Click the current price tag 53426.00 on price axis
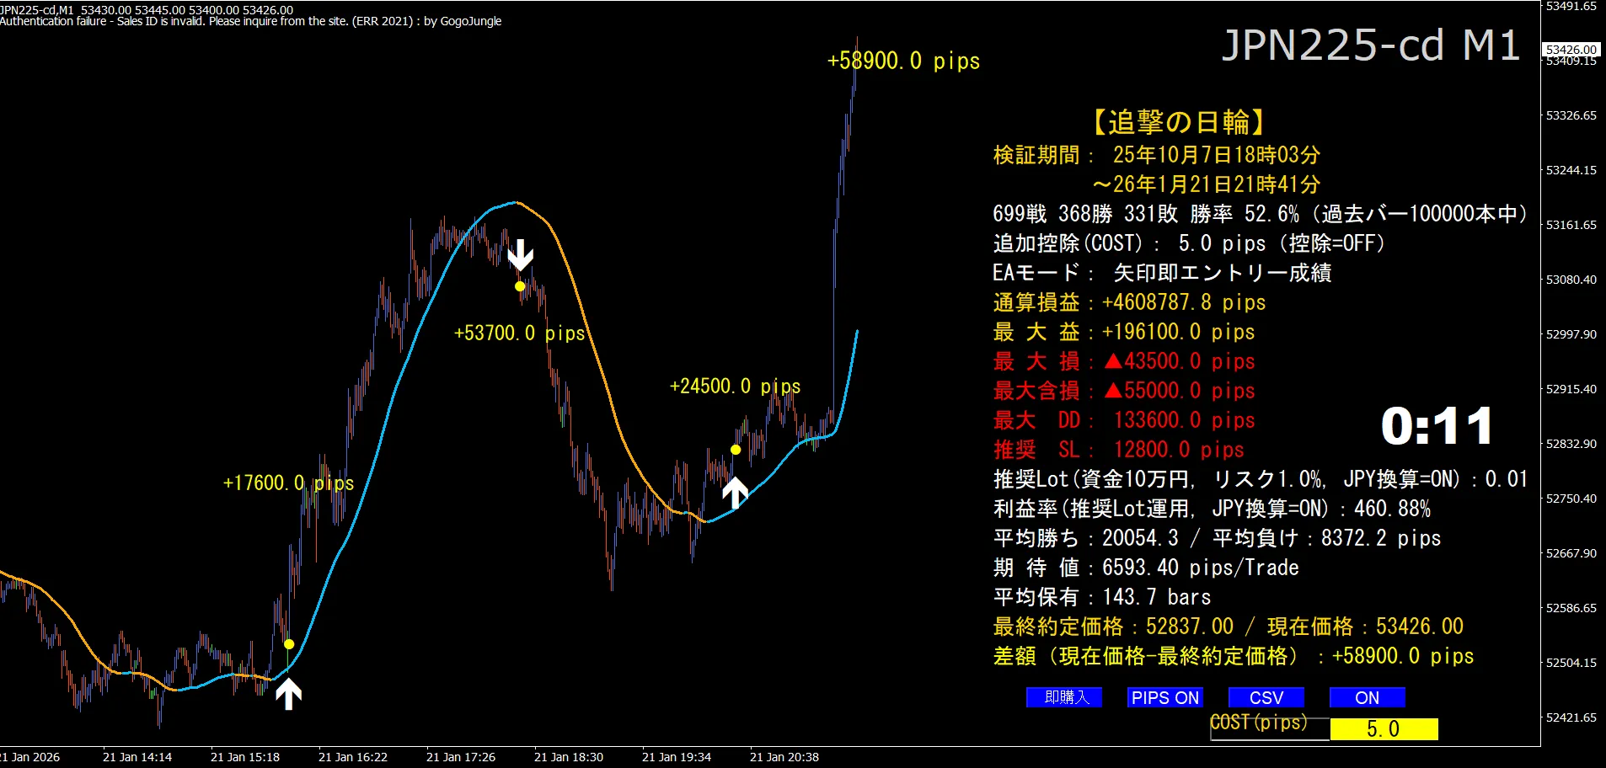 [x=1571, y=50]
